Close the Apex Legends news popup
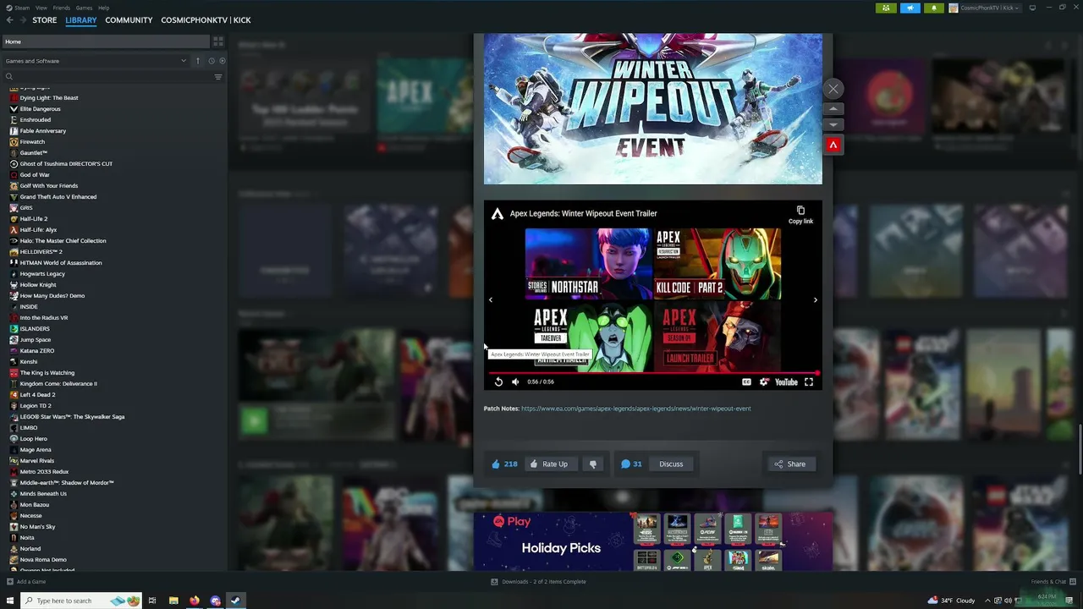The image size is (1083, 609). pyautogui.click(x=833, y=89)
